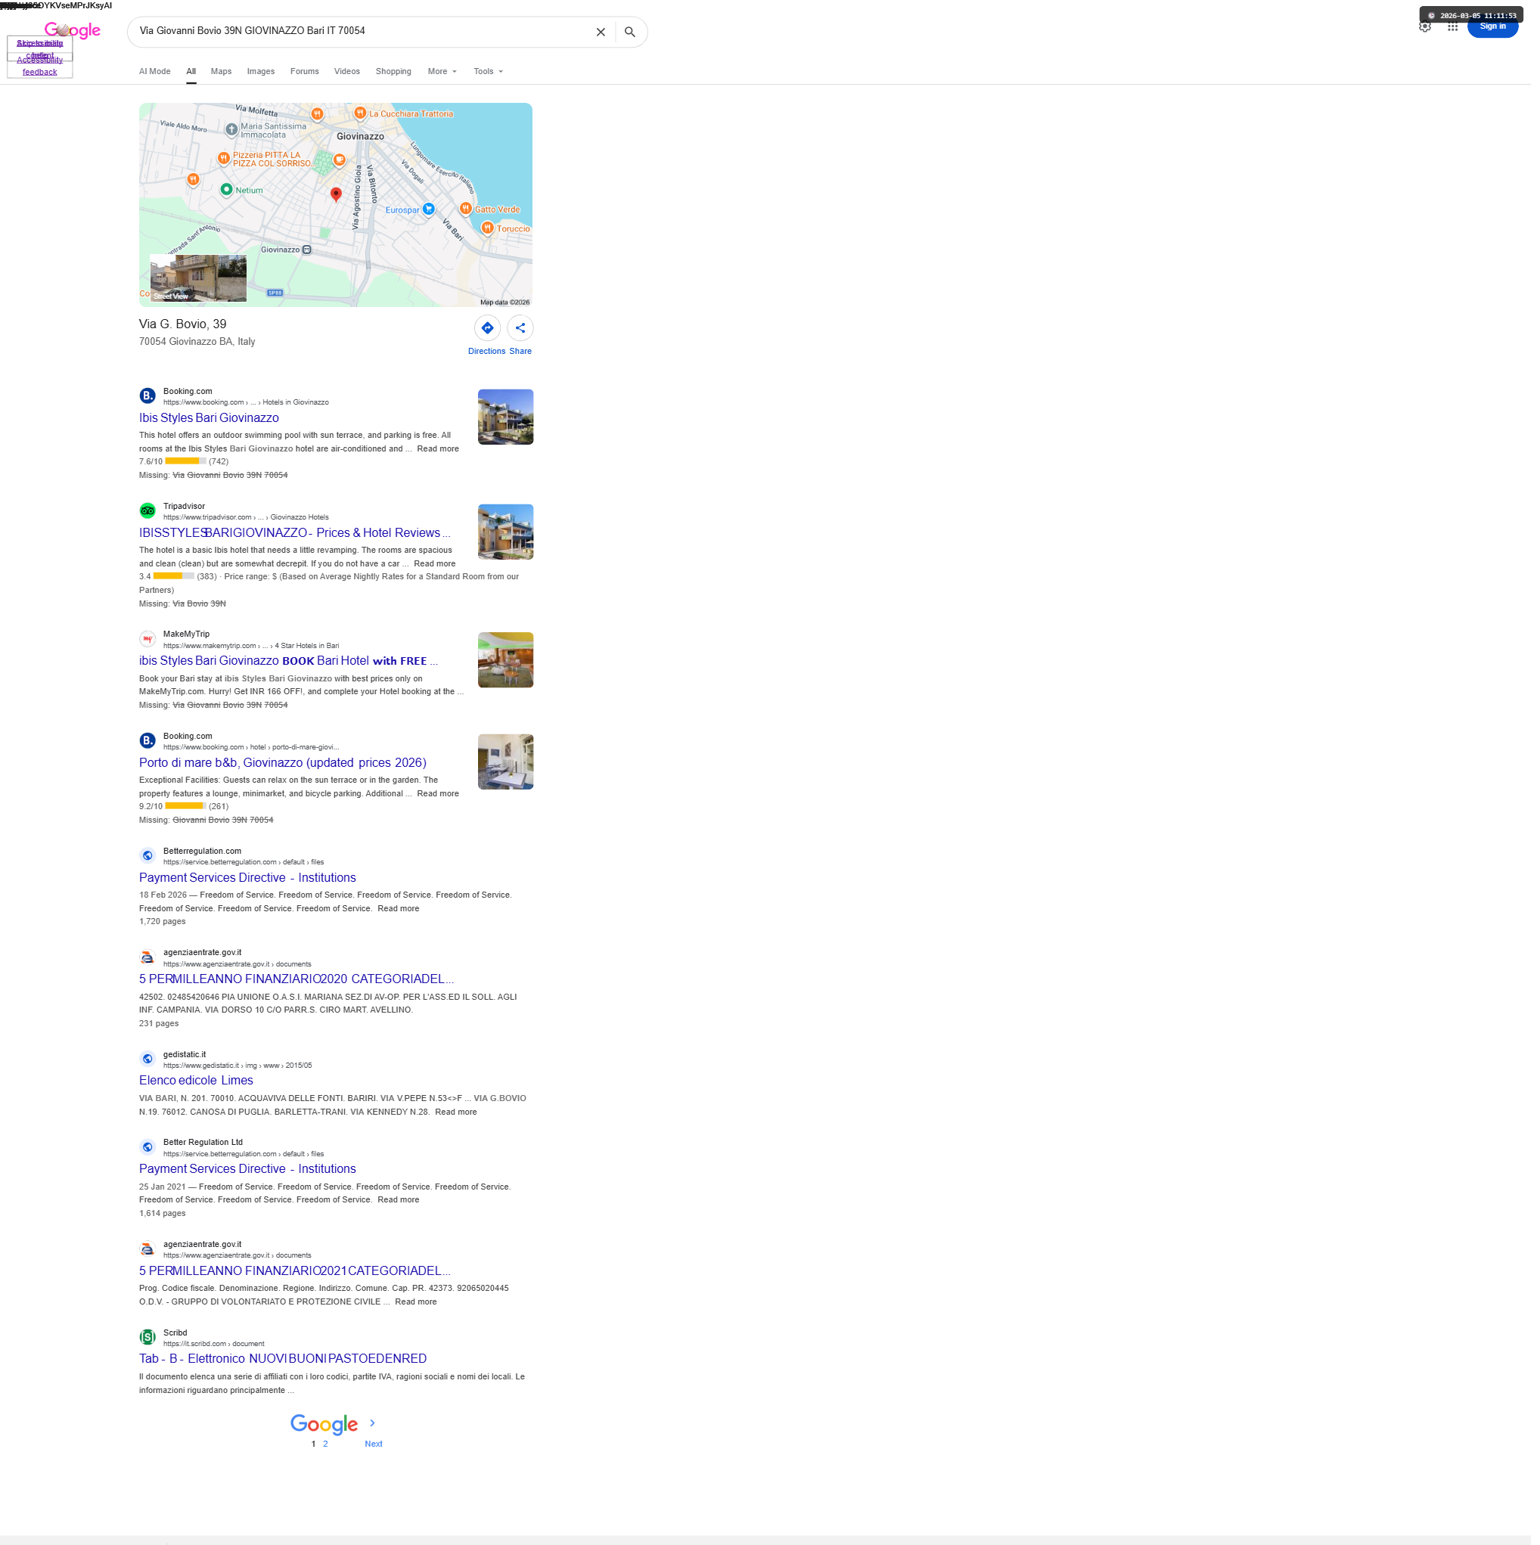Click the "Via G. Bovio, 39" address heading
1540x1545 pixels.
[x=184, y=326]
